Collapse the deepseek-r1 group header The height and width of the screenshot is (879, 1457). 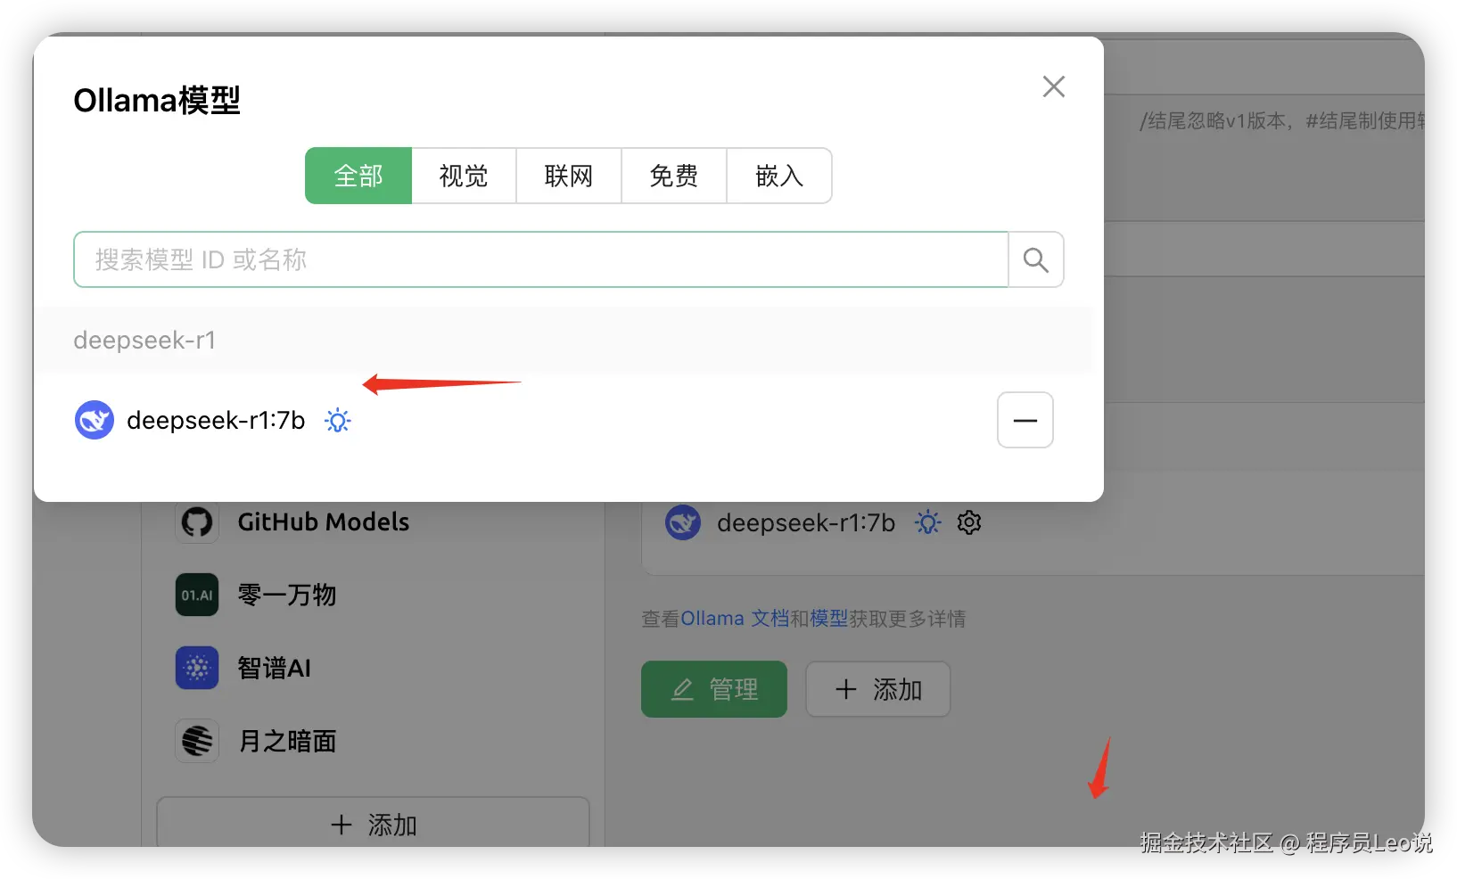tap(564, 340)
